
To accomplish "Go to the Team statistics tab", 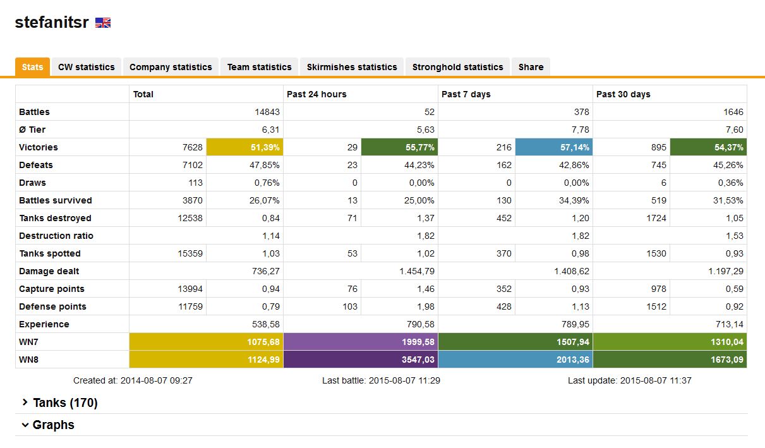I will 259,67.
